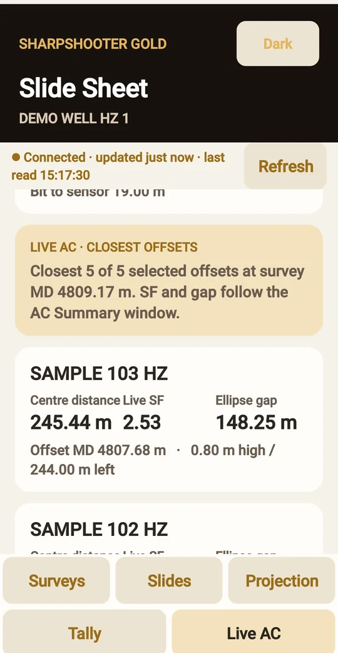Screen dimensions: 338x653
Task: Click the orange Connected status dot
Action: point(16,157)
